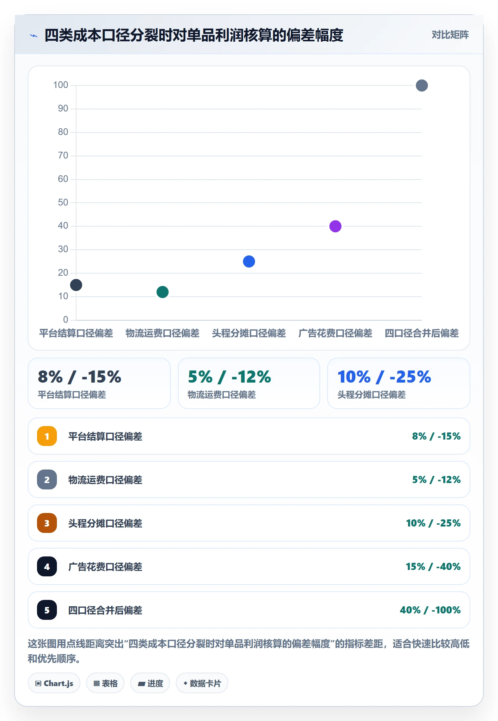The width and height of the screenshot is (498, 721).
Task: Click the gray rank 2 badge
Action: coord(47,479)
